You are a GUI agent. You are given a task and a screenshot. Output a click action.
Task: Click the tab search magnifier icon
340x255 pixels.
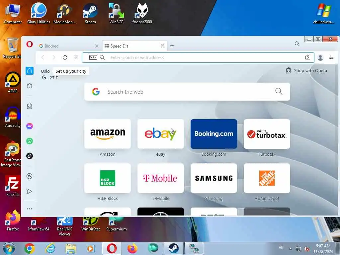coord(297,44)
